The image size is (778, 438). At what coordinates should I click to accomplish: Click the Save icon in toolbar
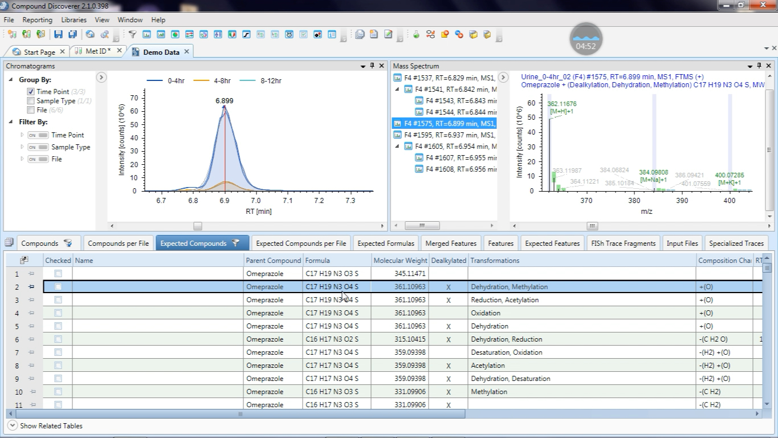coord(58,34)
